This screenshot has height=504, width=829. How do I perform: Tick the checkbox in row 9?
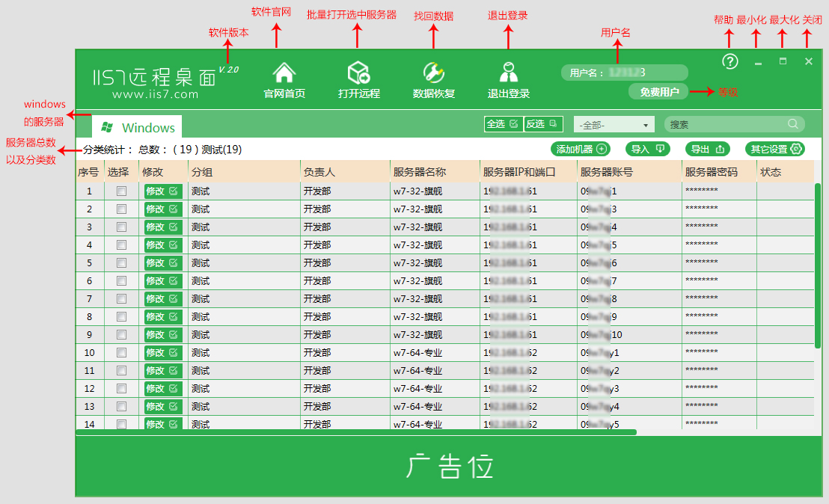coord(122,335)
